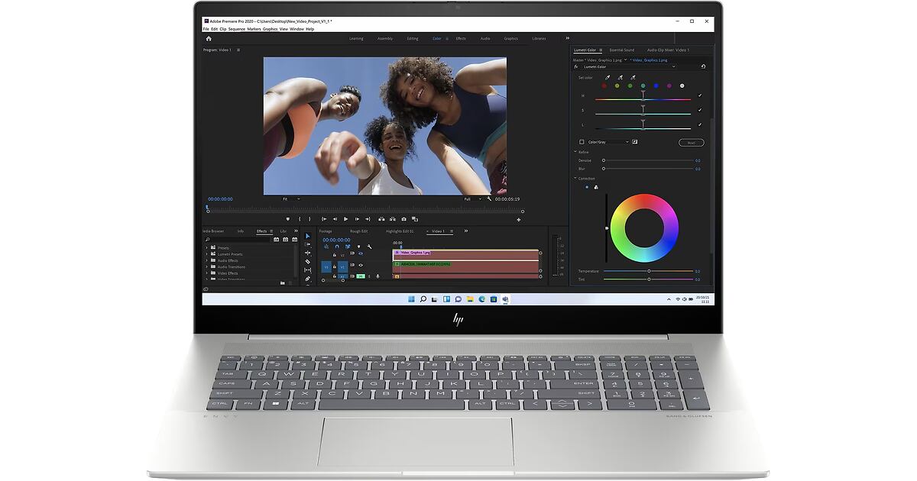Select the Razor tool in tools panel
Image resolution: width=917 pixels, height=481 pixels.
click(308, 261)
